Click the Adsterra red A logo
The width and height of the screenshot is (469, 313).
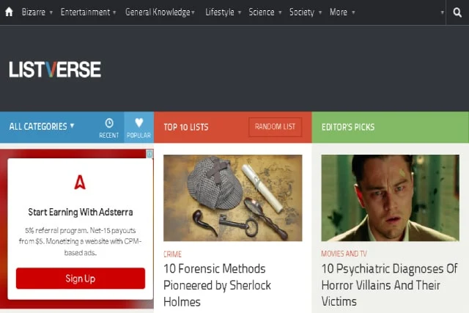80,182
